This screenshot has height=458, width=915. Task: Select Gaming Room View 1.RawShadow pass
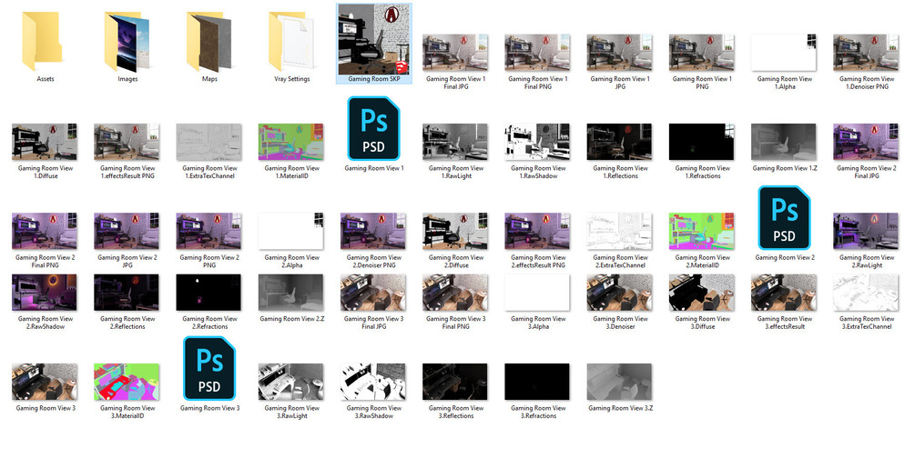(538, 142)
